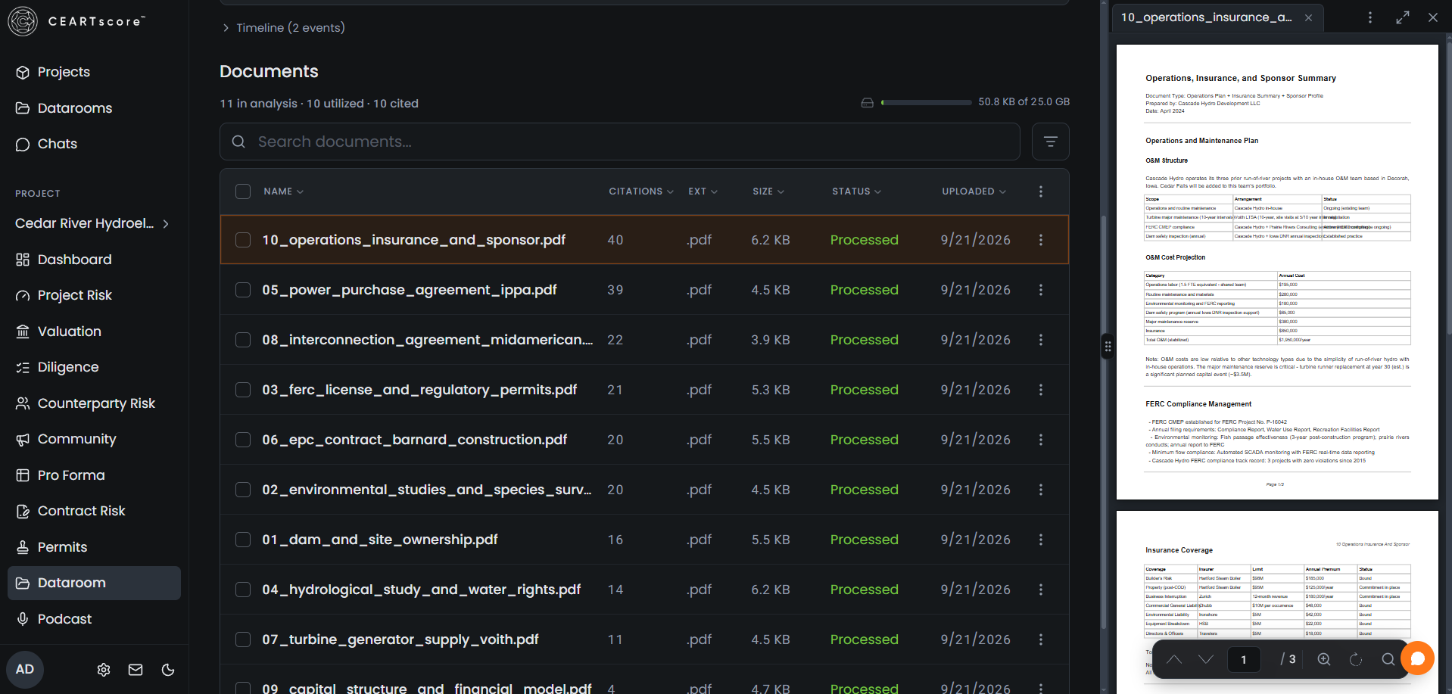Tick the select-all checkbox in table header
The image size is (1452, 694).
(x=243, y=191)
